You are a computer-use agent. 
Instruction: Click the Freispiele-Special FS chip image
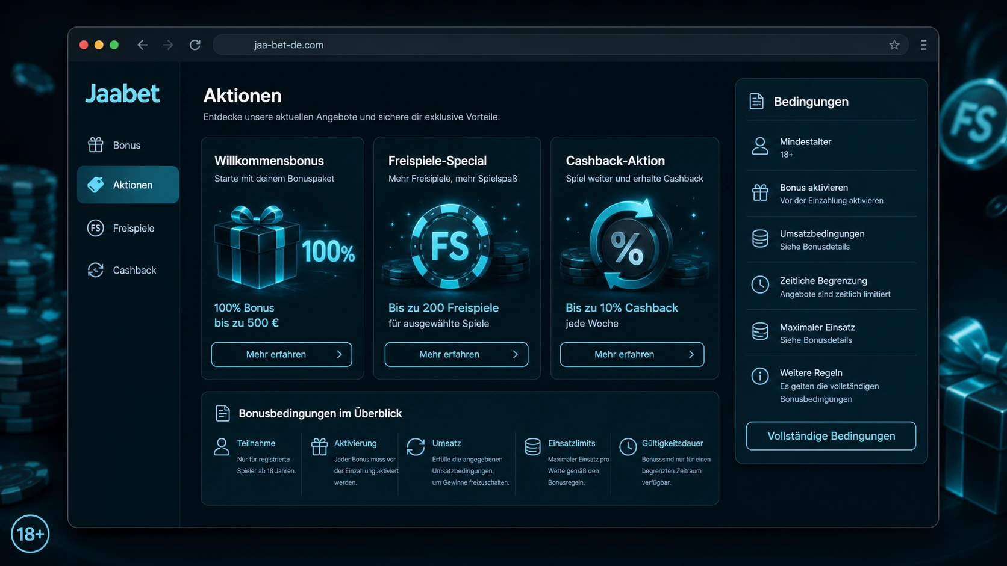450,246
